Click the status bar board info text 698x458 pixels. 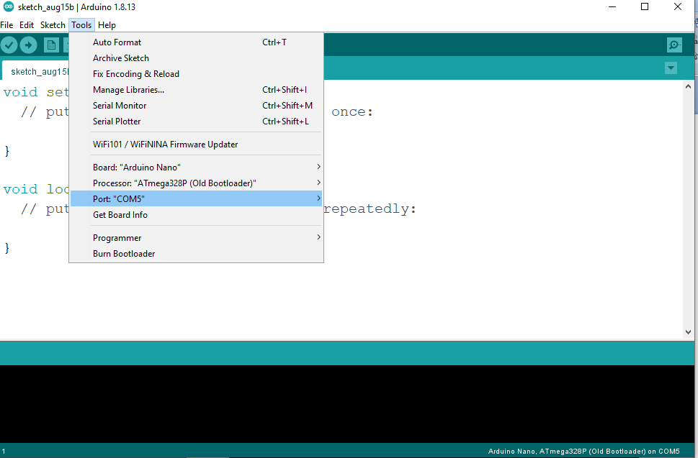point(583,452)
